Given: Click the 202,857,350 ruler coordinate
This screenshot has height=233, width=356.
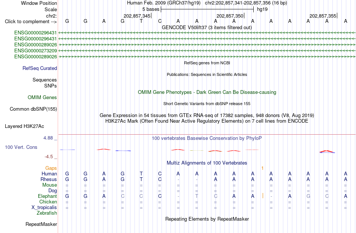Looking at the screenshot, I should click(230, 16).
